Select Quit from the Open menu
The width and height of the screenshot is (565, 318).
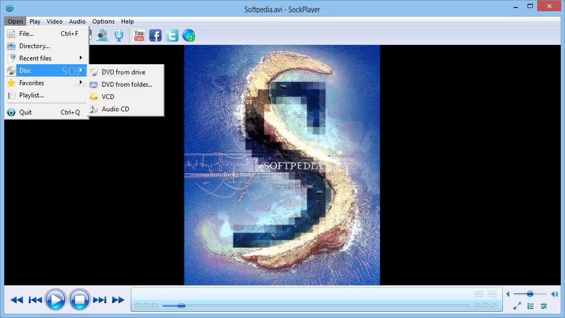[47, 112]
